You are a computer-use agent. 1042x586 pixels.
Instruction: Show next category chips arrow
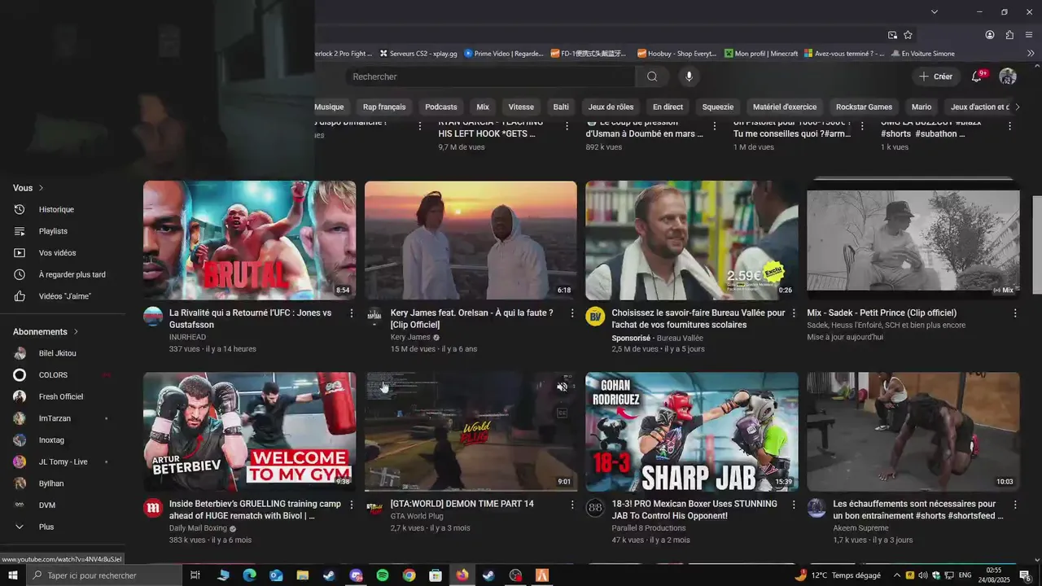tap(1016, 107)
